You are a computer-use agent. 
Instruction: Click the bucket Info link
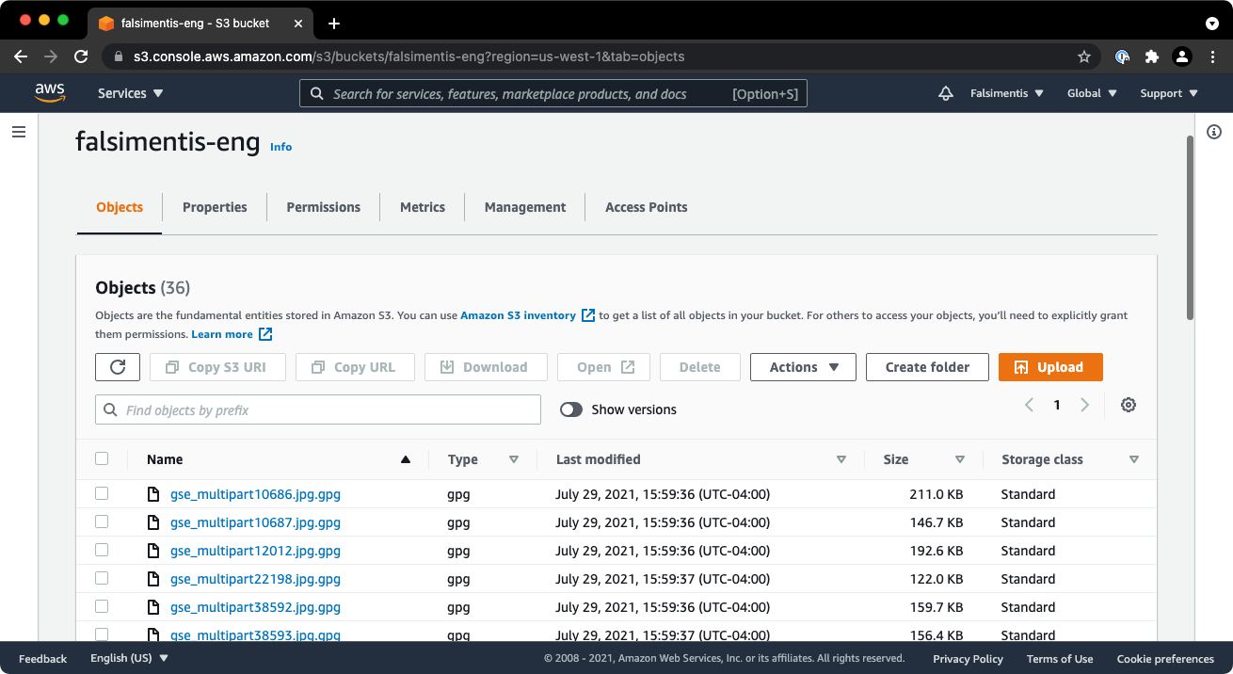(280, 147)
